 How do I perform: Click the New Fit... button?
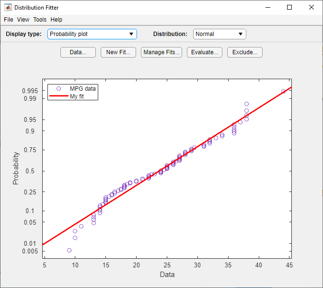click(x=118, y=52)
